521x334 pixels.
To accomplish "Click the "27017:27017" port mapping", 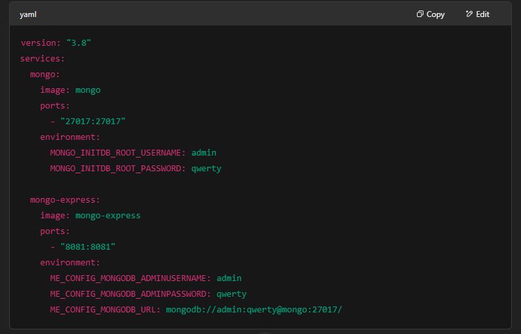I will [93, 122].
